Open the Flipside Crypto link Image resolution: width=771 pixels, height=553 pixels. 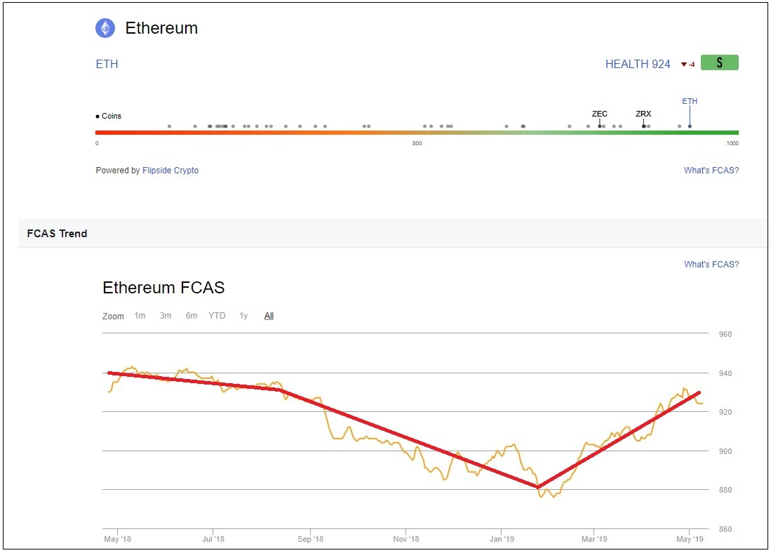pos(170,171)
